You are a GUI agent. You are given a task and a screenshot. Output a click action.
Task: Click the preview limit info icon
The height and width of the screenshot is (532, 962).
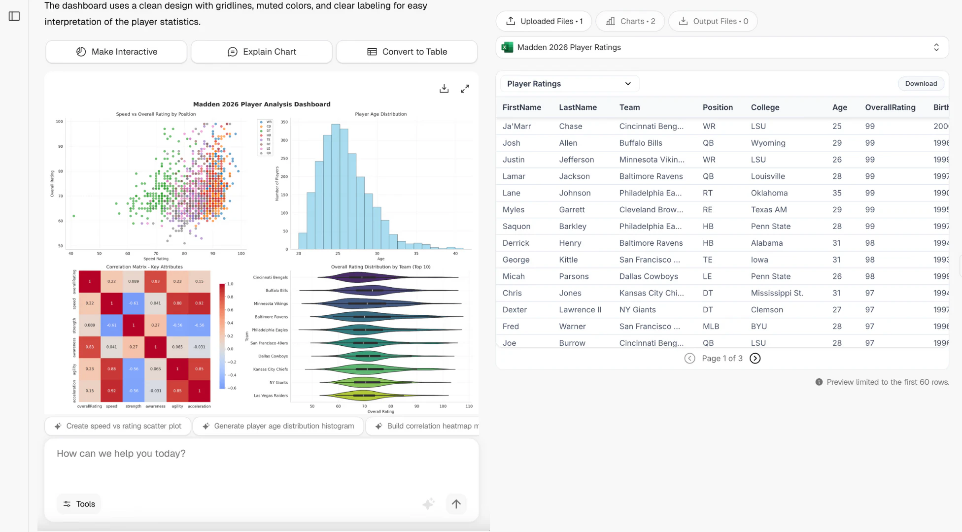click(x=819, y=382)
